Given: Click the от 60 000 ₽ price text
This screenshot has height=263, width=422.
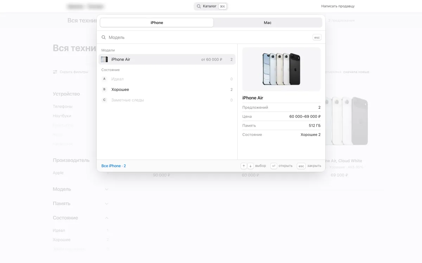Looking at the screenshot, I should pyautogui.click(x=212, y=60).
